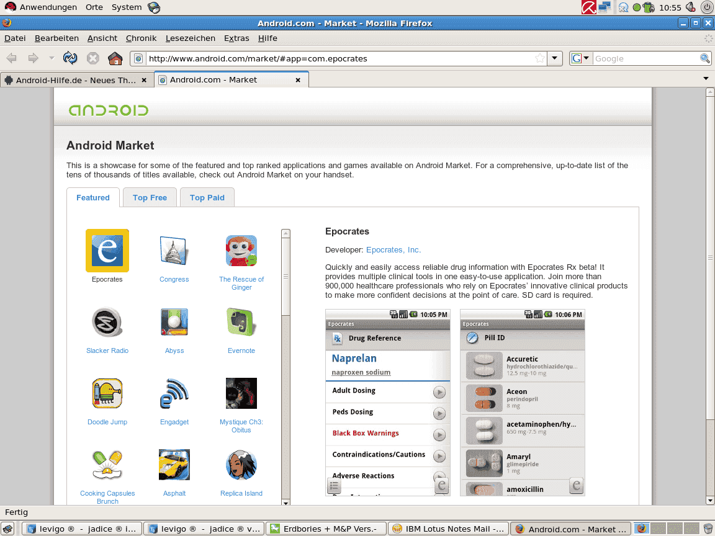This screenshot has height=536, width=715.
Task: Select the Asphalt racing game icon
Action: [174, 465]
